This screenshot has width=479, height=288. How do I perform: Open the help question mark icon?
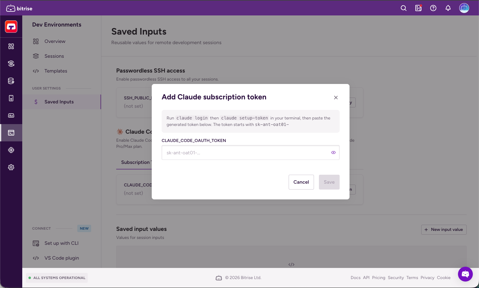coord(433,8)
